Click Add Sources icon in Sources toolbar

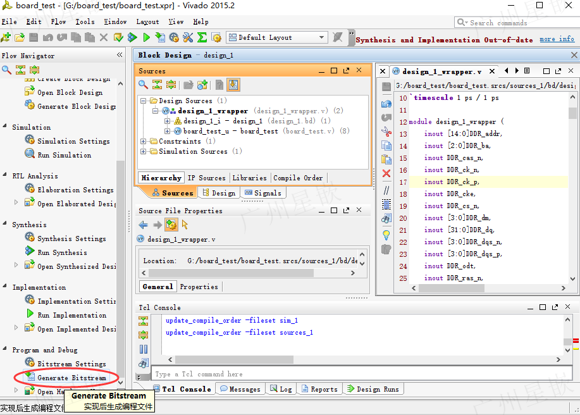click(202, 85)
